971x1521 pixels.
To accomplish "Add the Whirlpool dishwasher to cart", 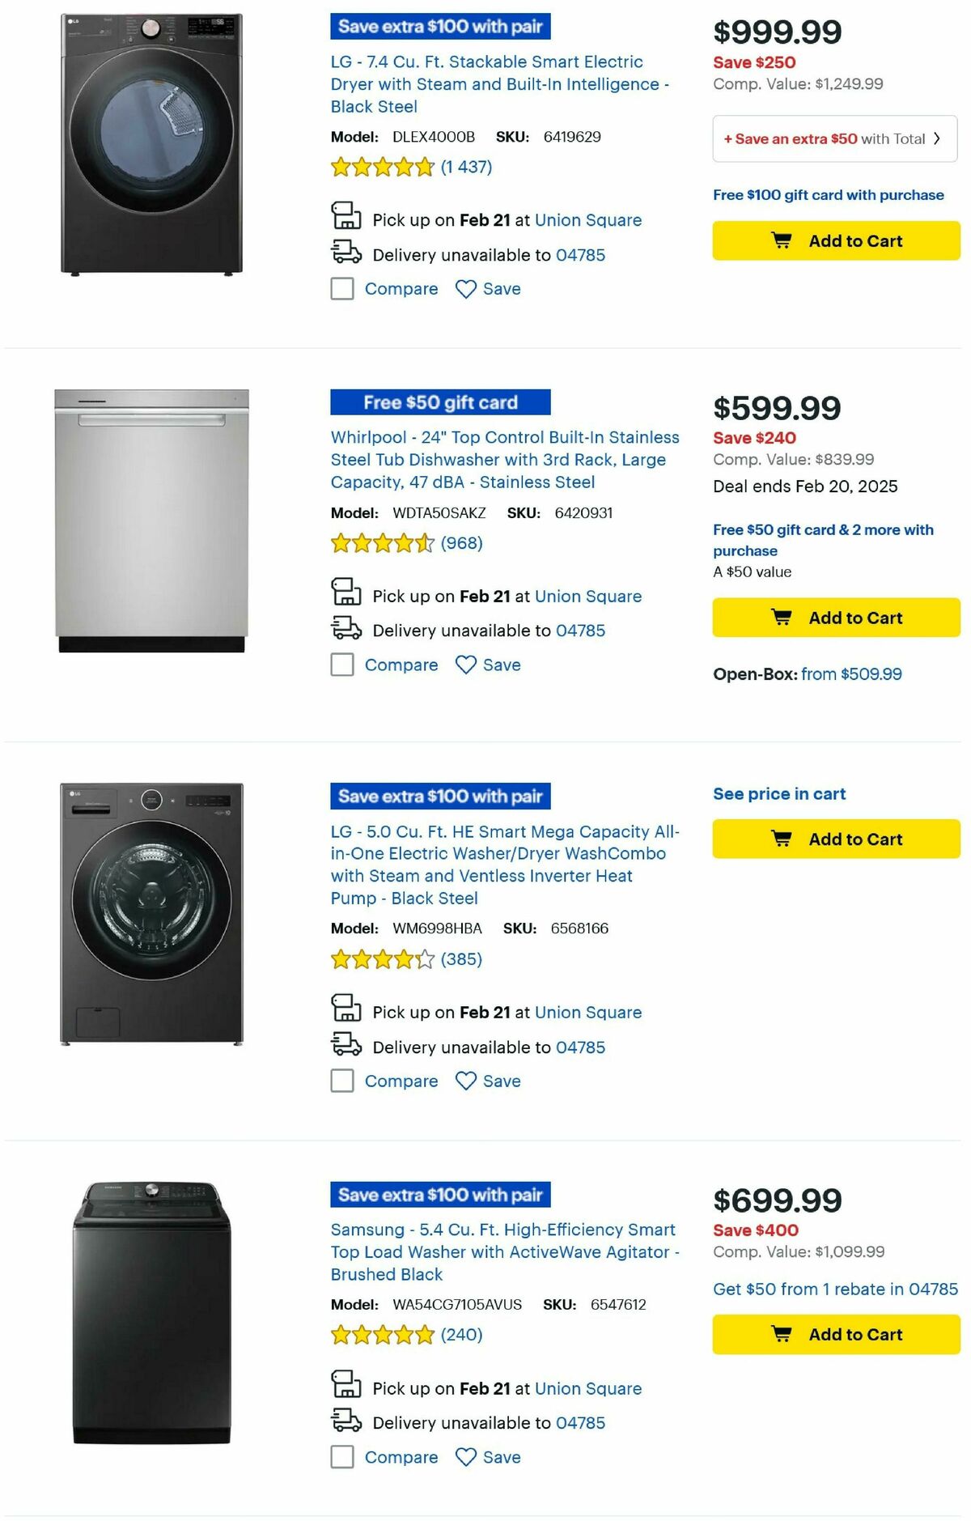I will click(835, 617).
